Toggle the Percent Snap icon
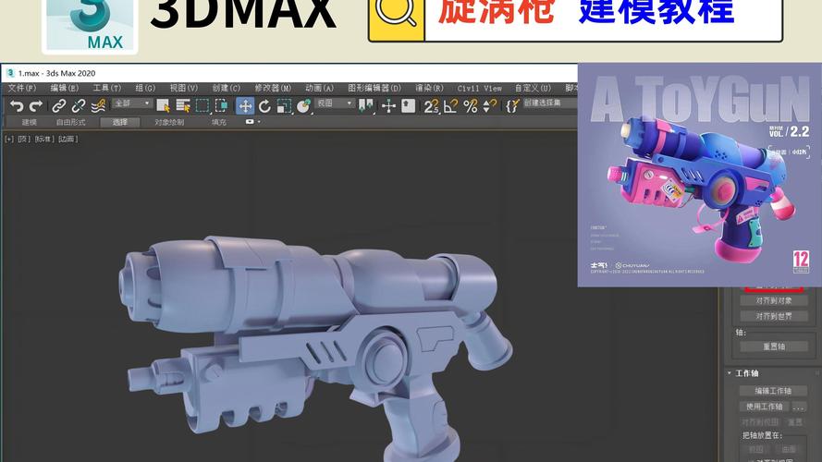 coord(471,106)
